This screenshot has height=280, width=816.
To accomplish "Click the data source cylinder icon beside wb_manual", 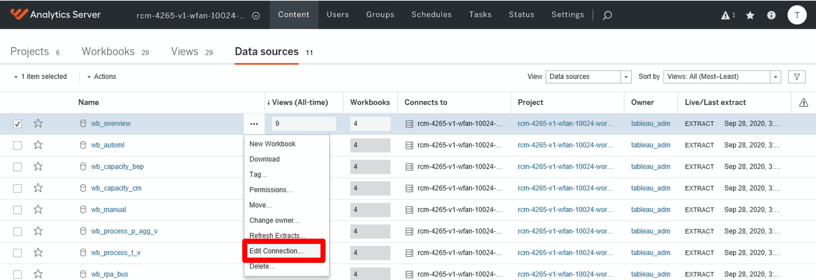I will tap(83, 210).
